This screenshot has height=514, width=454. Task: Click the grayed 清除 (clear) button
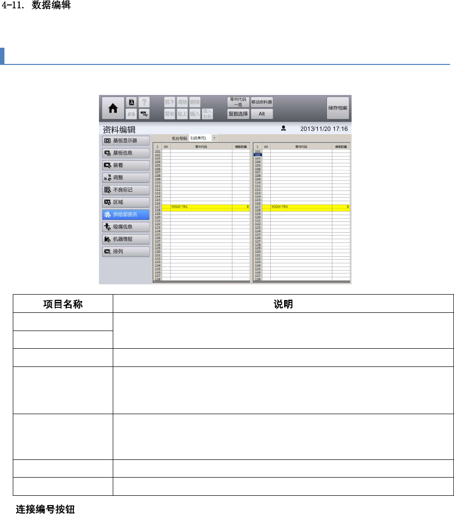point(182,102)
